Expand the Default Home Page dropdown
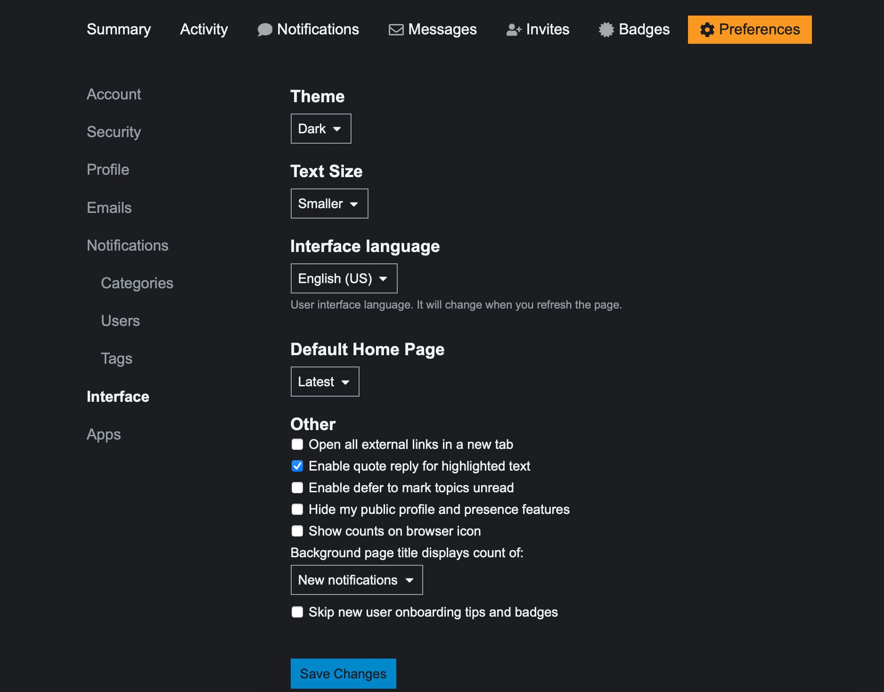 tap(325, 382)
